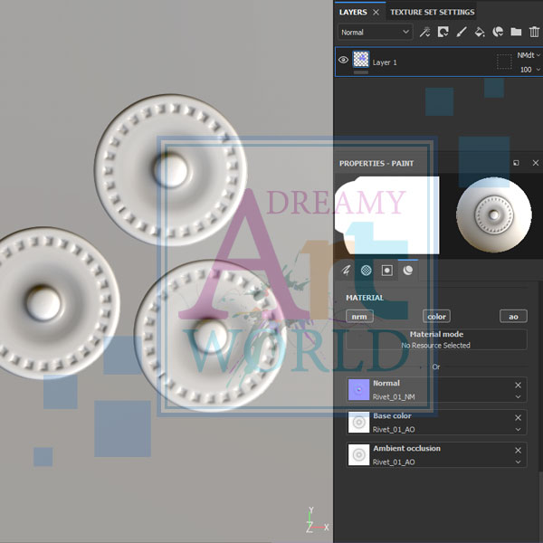The width and height of the screenshot is (543, 543).
Task: Click the smart material icon
Action: (498, 32)
